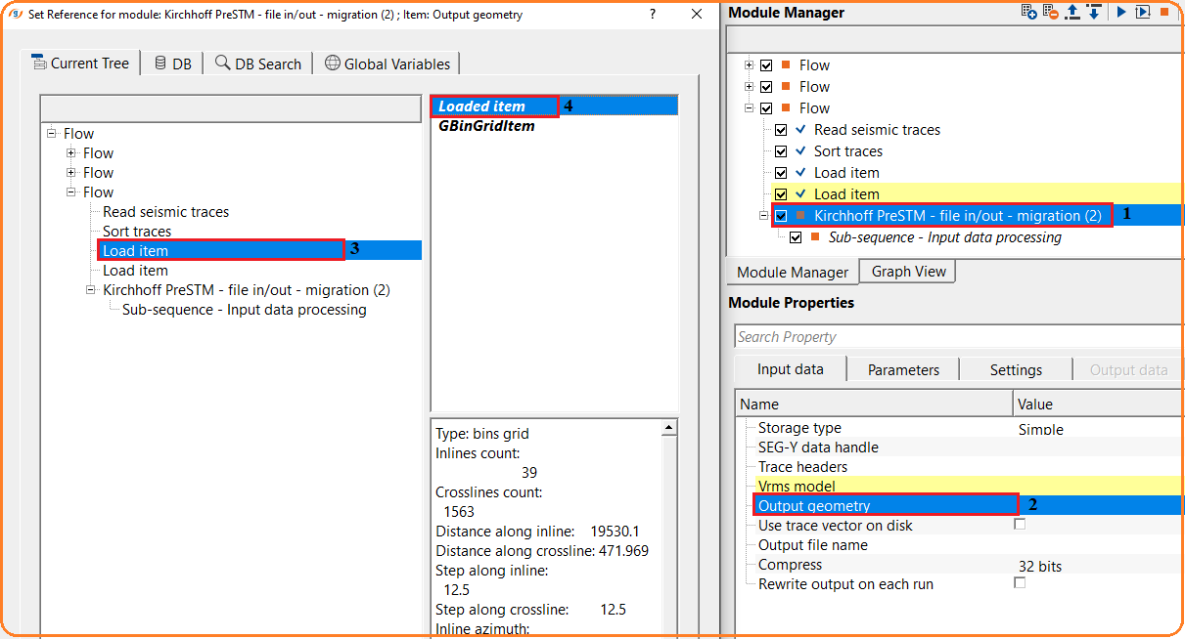Click the application icon in the dialog title bar

coord(15,15)
